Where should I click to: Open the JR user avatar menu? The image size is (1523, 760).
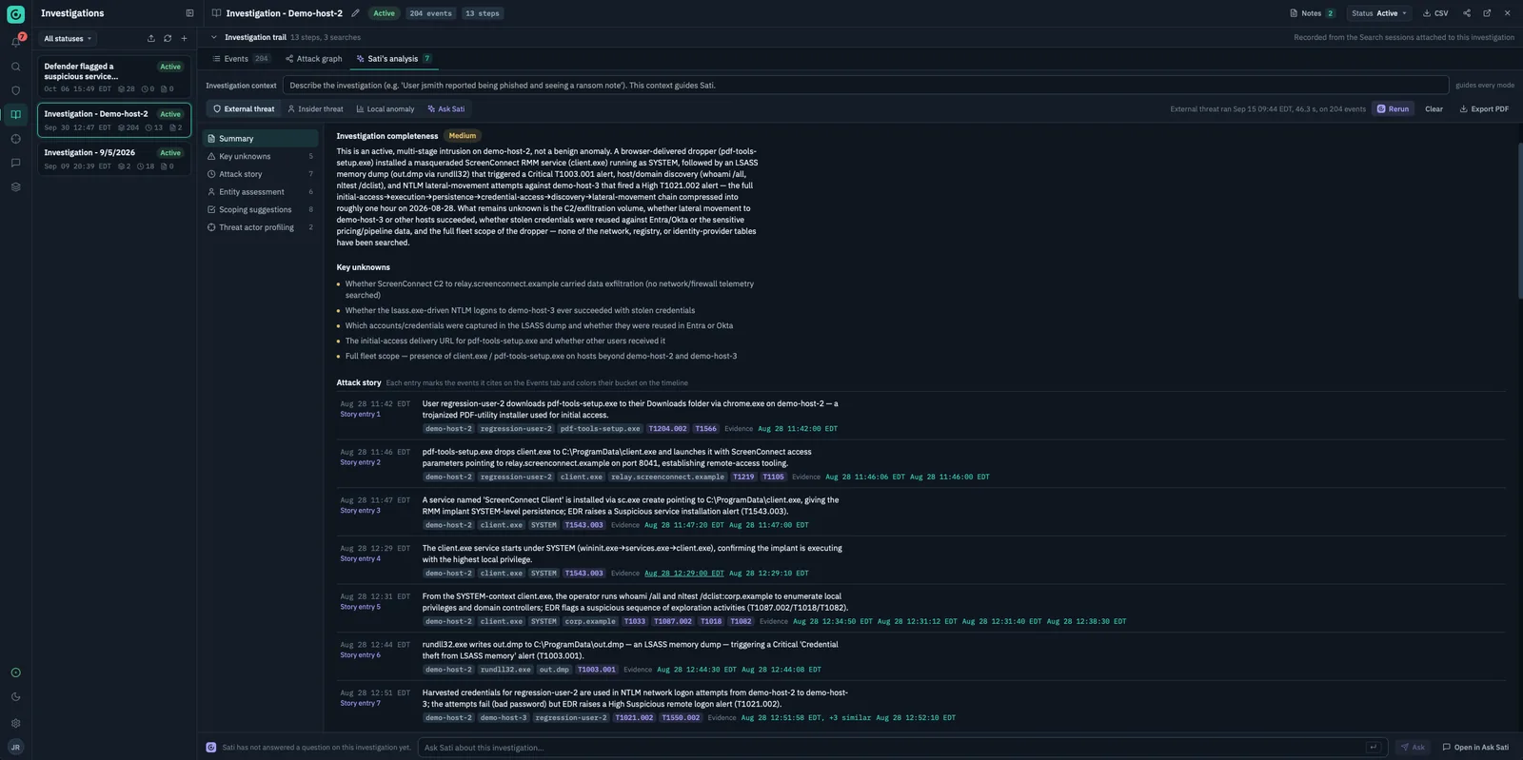pyautogui.click(x=15, y=748)
